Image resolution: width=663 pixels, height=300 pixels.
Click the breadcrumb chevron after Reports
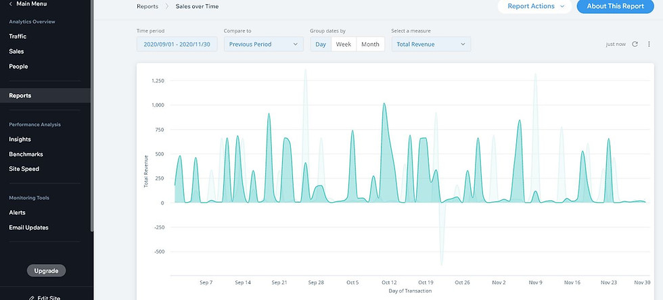167,6
